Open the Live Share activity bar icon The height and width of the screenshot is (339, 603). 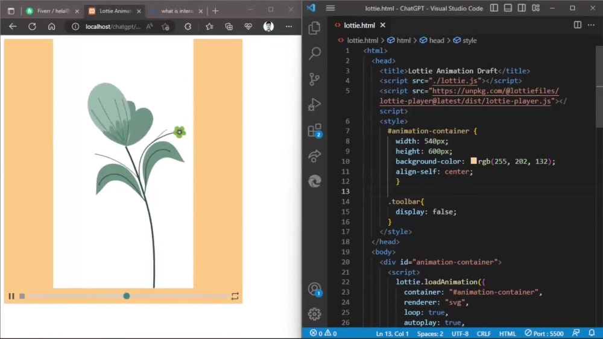pyautogui.click(x=314, y=156)
